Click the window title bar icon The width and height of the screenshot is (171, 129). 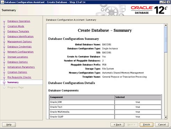click(2, 2)
